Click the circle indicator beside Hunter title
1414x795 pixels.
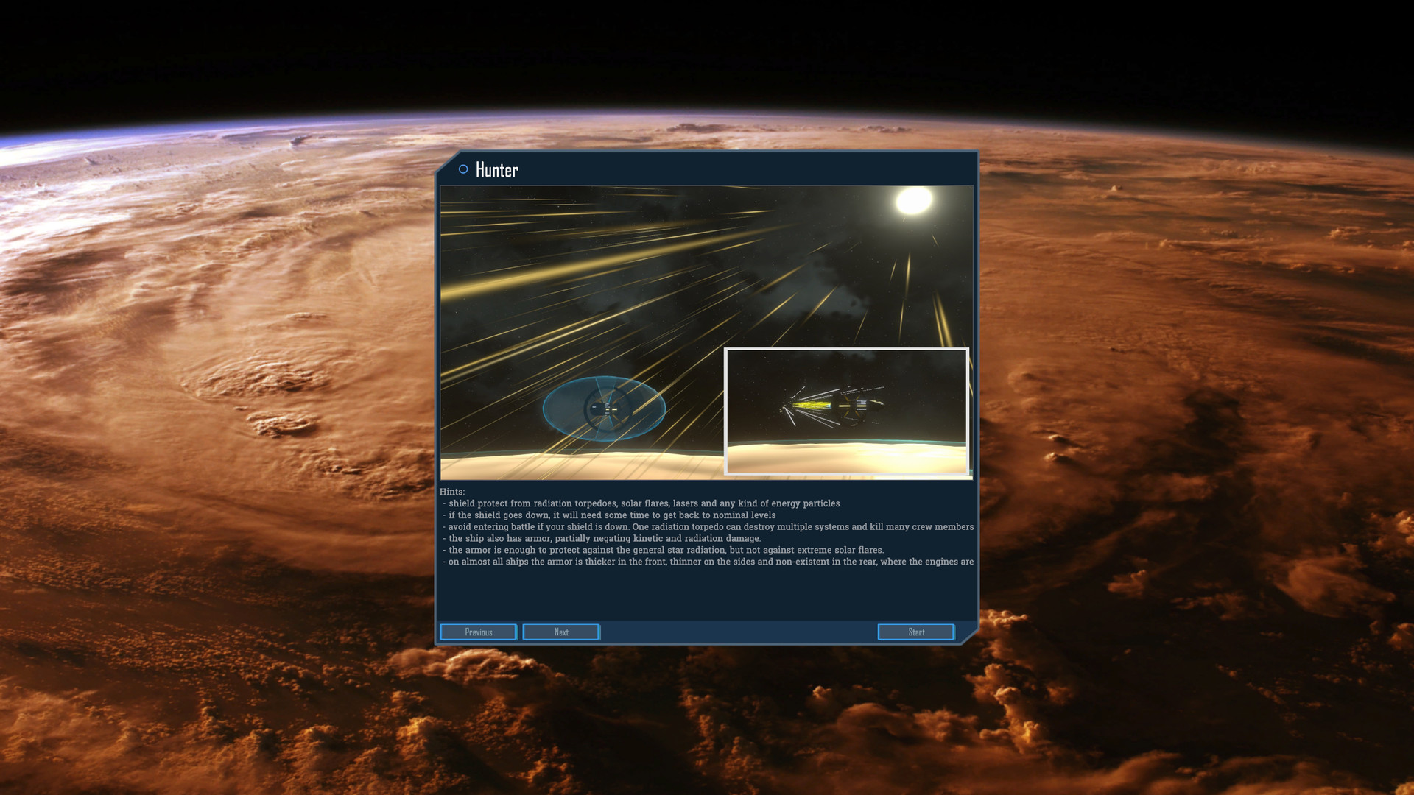462,168
